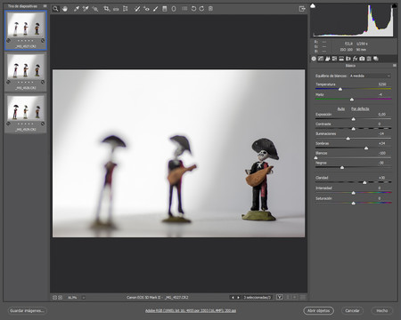Click the Matiz slider handle

(x=352, y=100)
